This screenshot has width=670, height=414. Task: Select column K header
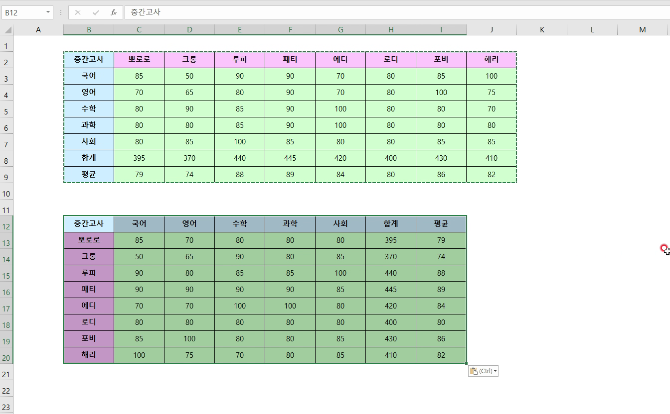[x=542, y=30]
